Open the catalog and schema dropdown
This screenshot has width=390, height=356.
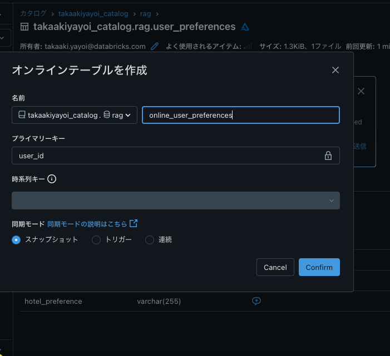click(75, 115)
